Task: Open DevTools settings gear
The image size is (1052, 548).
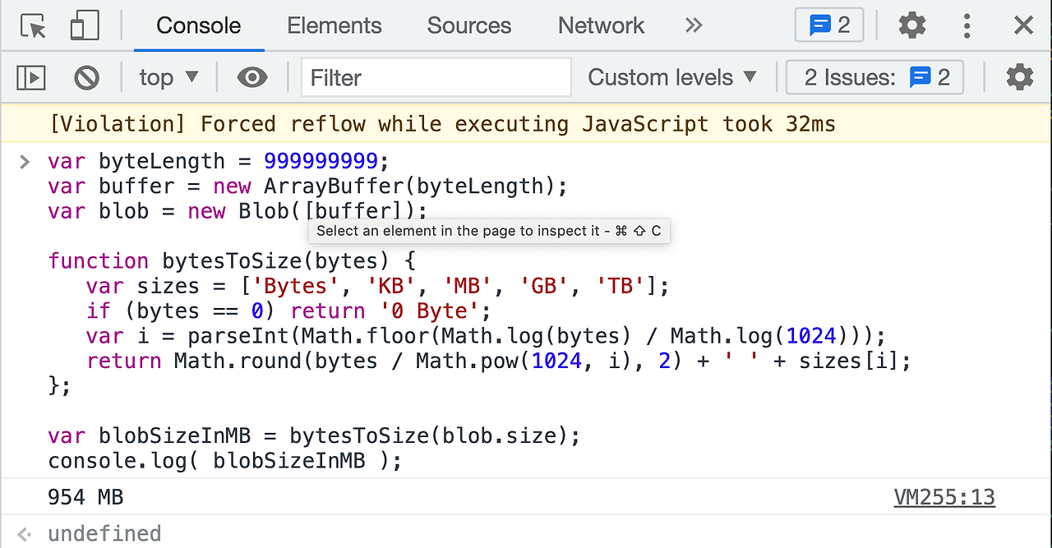Action: pyautogui.click(x=912, y=25)
